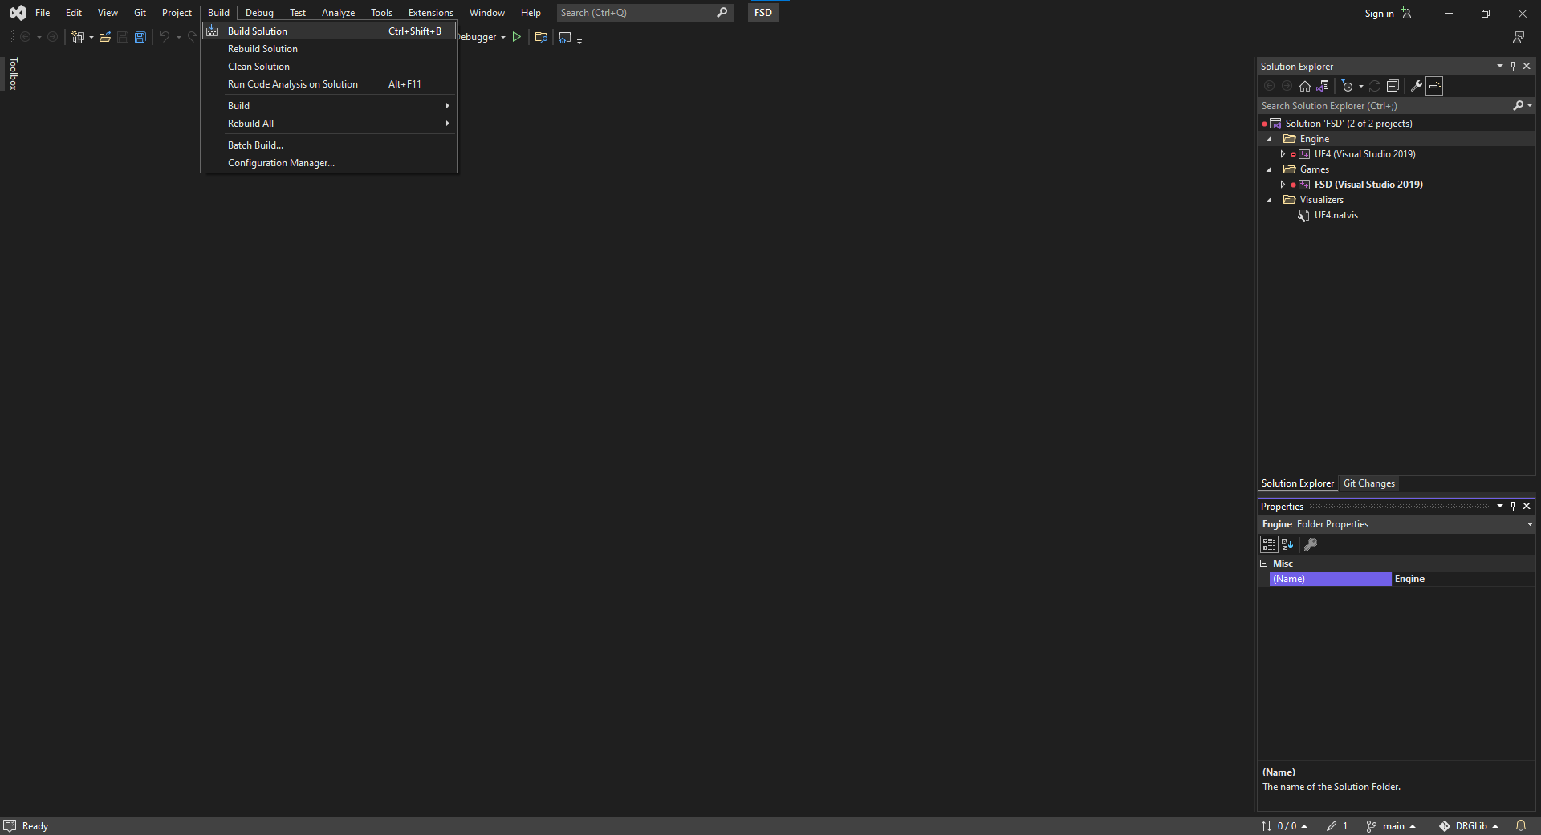Expand the FSD (Visual Studio 2019) project

1283,185
